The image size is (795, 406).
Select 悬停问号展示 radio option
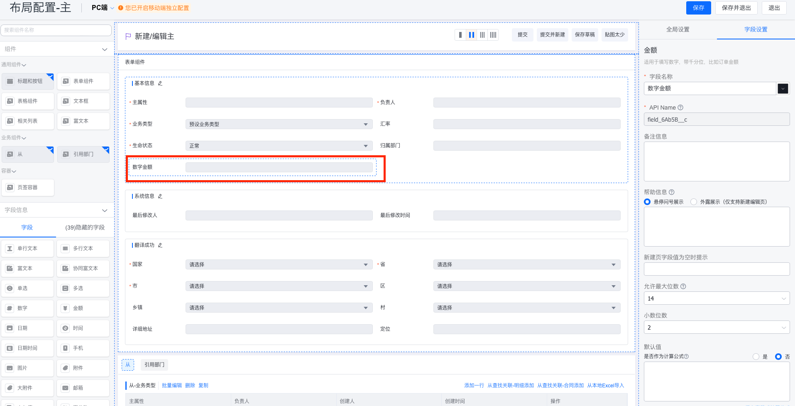point(647,202)
